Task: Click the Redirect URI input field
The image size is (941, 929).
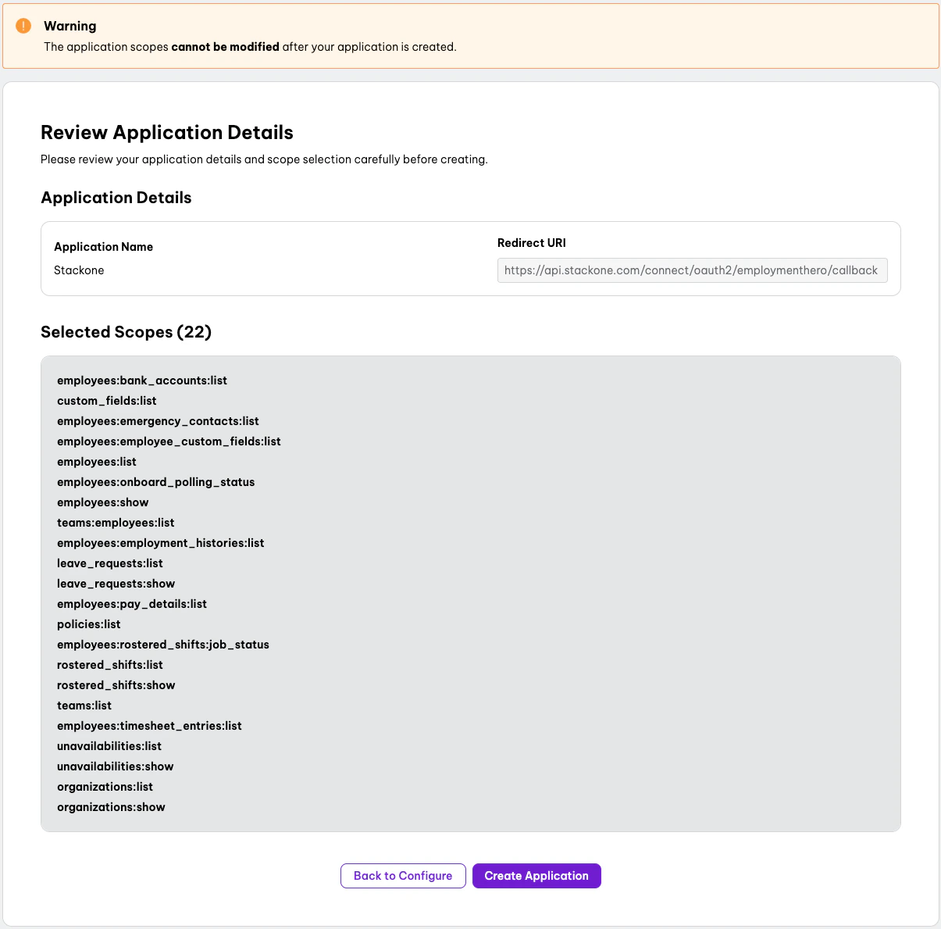Action: [692, 270]
